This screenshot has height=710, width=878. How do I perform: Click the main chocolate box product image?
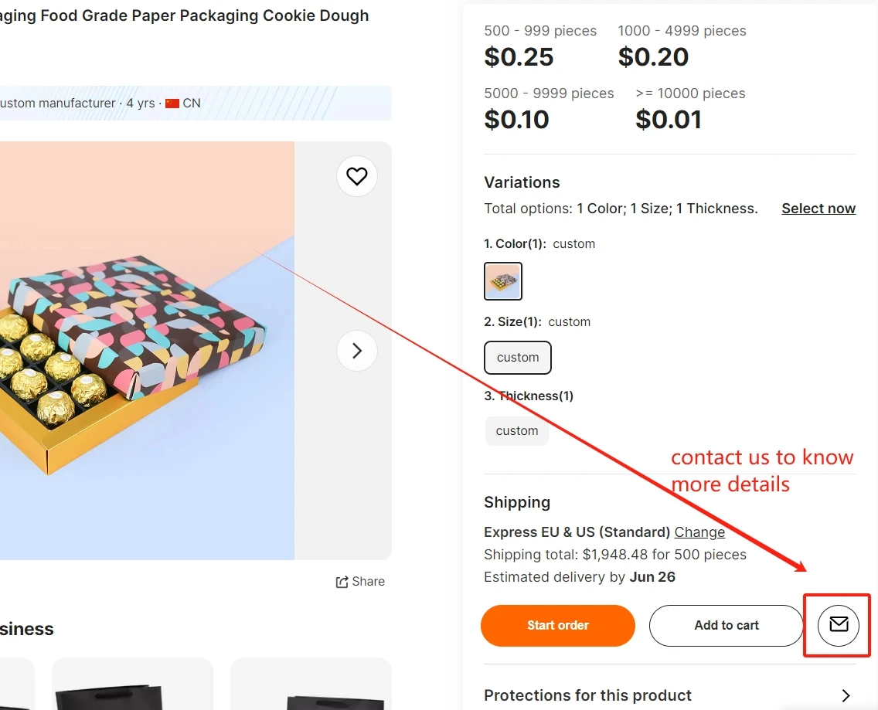click(147, 351)
